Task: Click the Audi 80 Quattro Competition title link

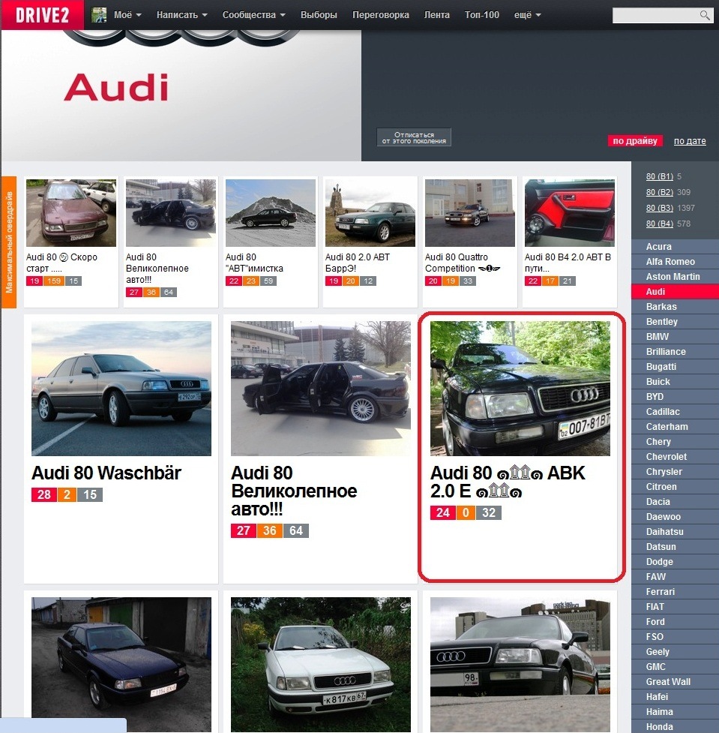Action: pos(463,263)
